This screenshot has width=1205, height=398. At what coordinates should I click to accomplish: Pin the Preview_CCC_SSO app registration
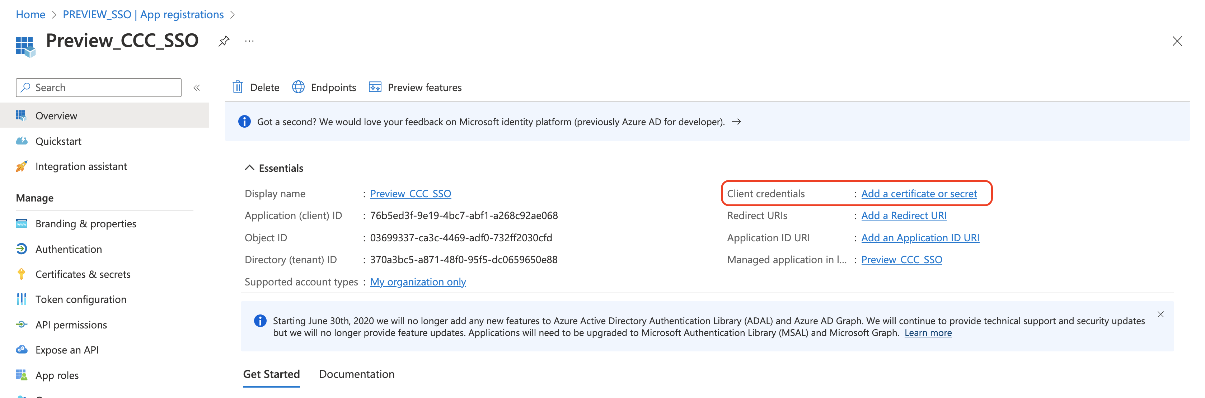224,41
